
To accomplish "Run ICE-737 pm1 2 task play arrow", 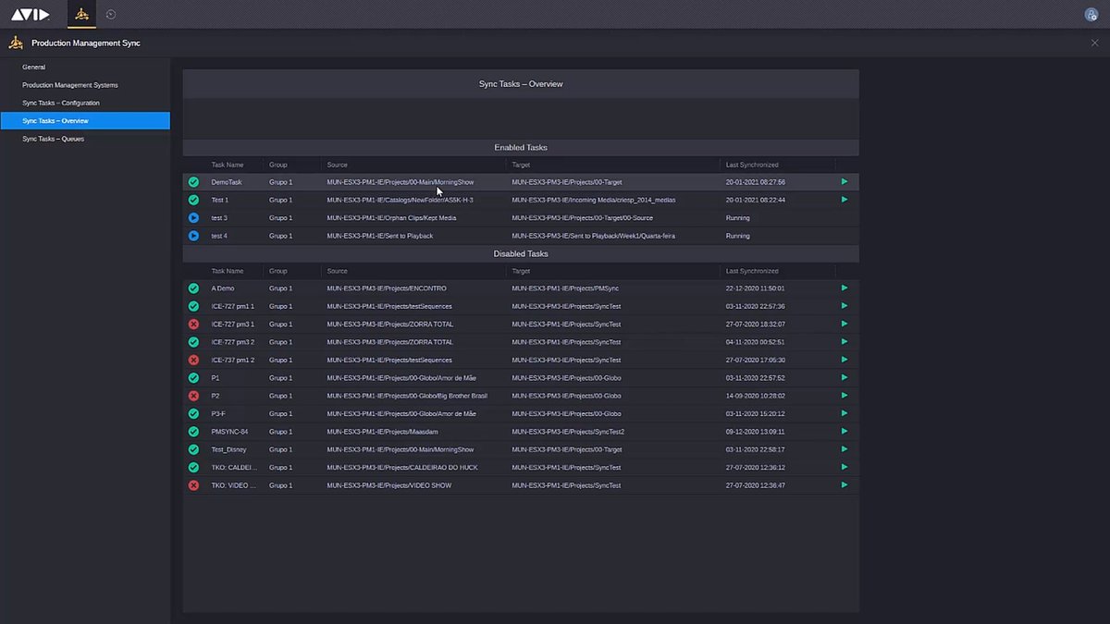I will pyautogui.click(x=845, y=360).
